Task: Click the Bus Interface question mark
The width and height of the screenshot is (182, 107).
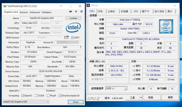Action: click(x=80, y=47)
